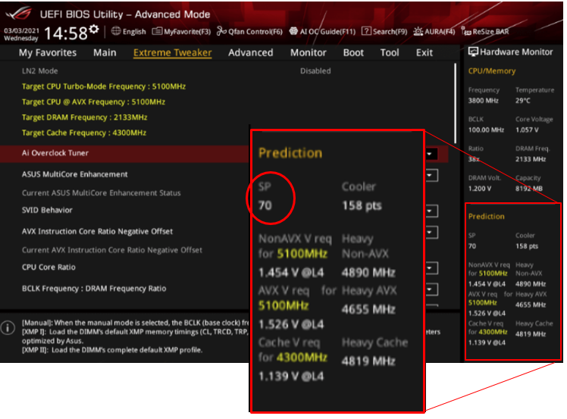Viewport: 567px width, 419px height.
Task: Launch Qfan Control fan icon
Action: tap(221, 31)
